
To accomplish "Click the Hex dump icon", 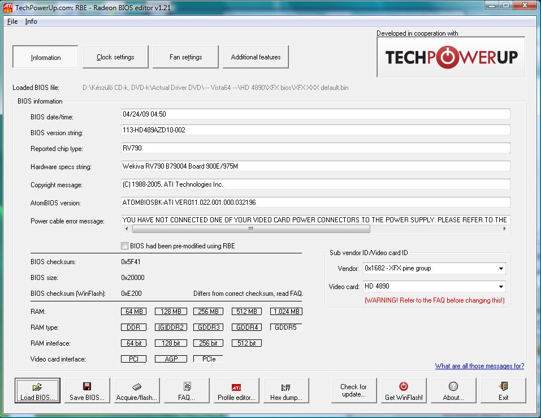I will click(285, 387).
